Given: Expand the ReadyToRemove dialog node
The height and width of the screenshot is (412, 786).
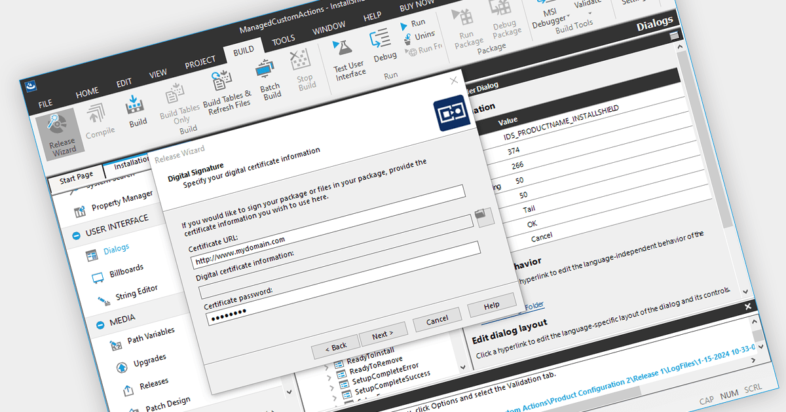Looking at the screenshot, I should pos(330,378).
